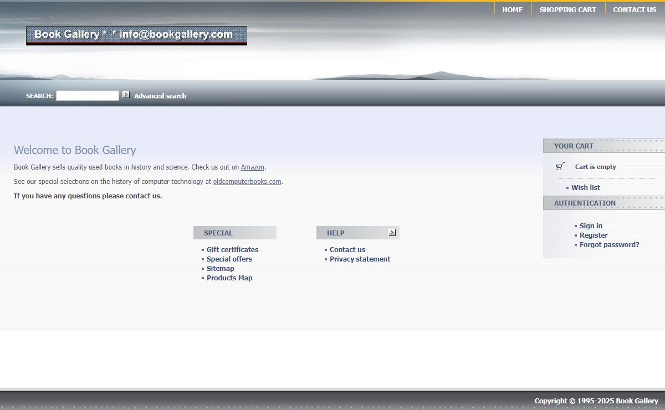Click the Book Gallery logo banner

136,35
